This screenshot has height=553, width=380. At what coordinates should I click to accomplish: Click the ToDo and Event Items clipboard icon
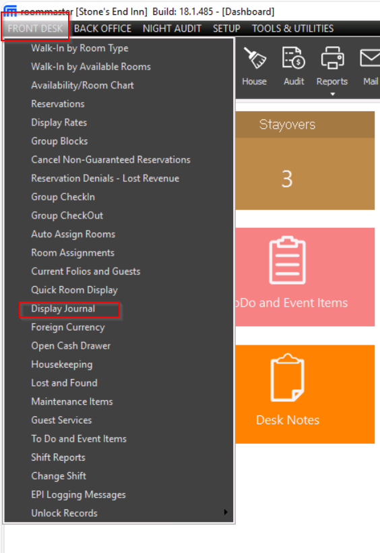click(287, 260)
